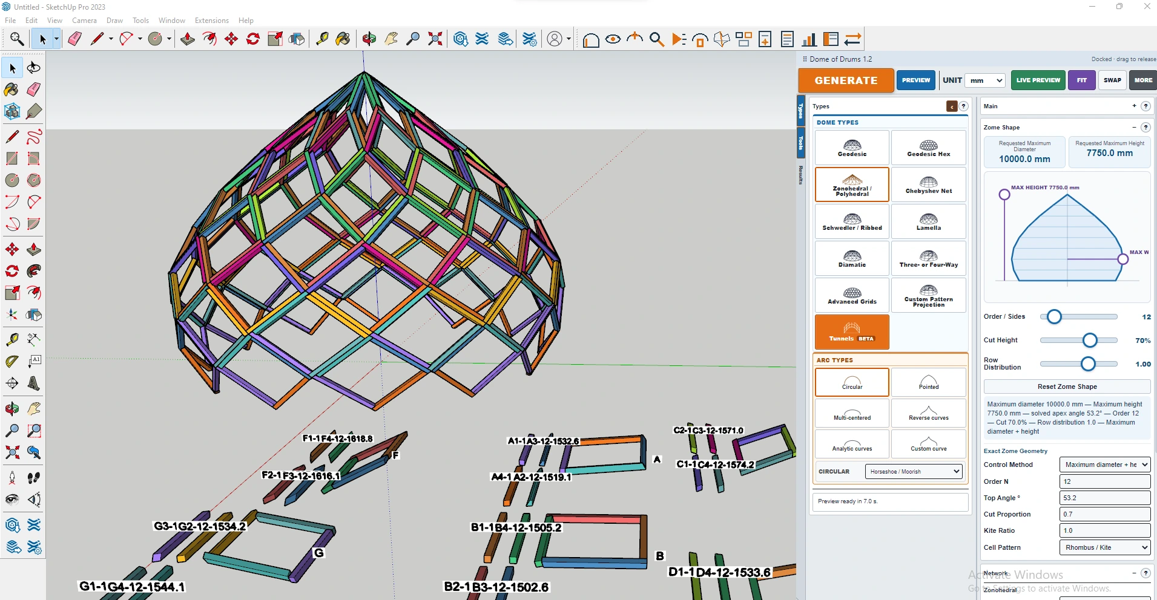Select the Protractor tool in left toolbar
This screenshot has width=1157, height=600.
pyautogui.click(x=12, y=361)
